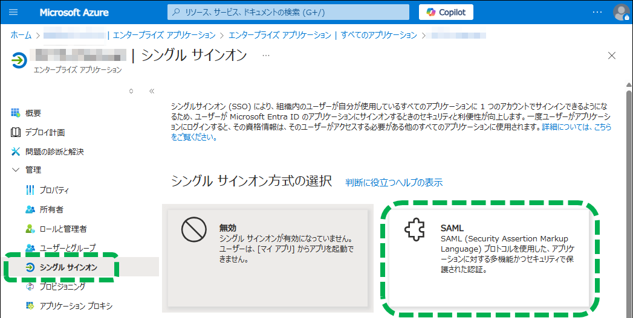Click the 概要 grid icon
The image size is (633, 318).
pos(15,113)
